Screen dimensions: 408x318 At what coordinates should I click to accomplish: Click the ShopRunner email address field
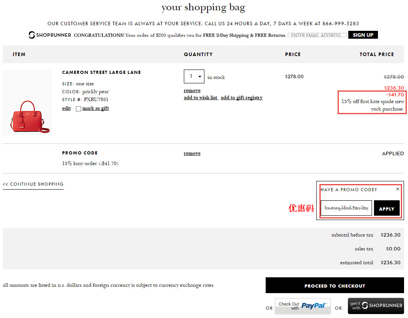pos(317,35)
